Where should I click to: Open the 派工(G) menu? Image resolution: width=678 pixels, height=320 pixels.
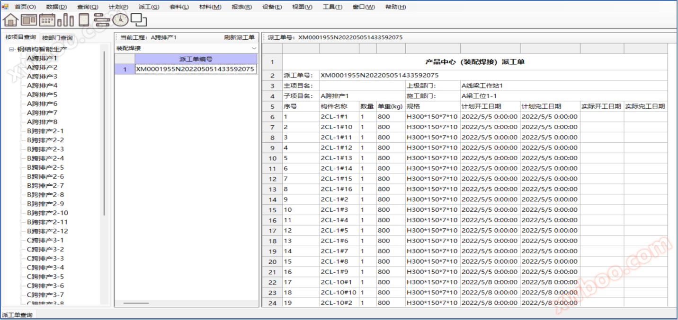point(149,7)
